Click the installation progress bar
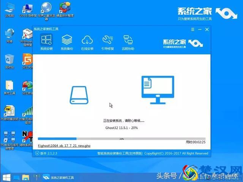Viewport: 243px width, 182px height. click(x=121, y=139)
